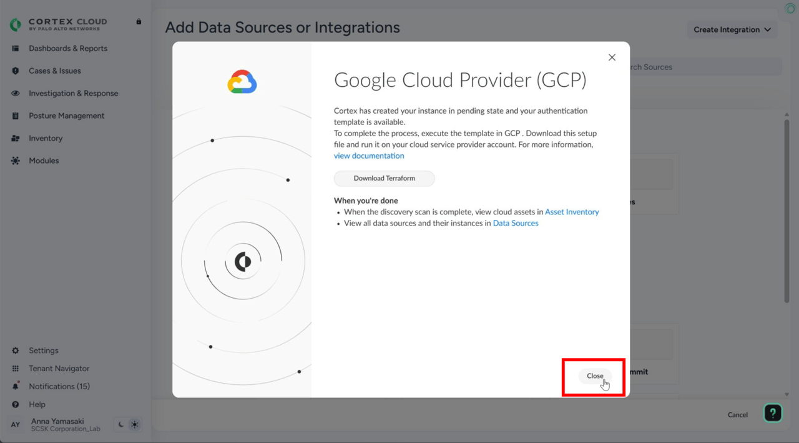
Task: Open the green help widget icon
Action: click(x=773, y=413)
